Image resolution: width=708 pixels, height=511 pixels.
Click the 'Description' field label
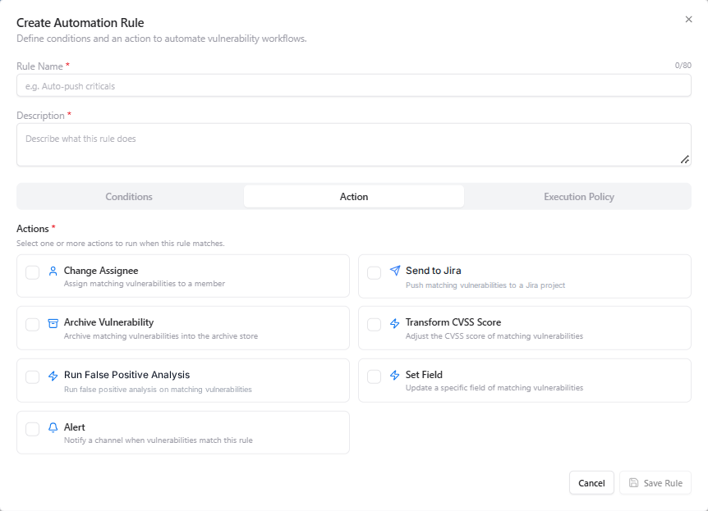(x=40, y=116)
